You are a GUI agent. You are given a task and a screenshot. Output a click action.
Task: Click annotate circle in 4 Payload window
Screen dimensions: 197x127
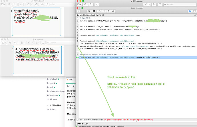pos(43,43)
